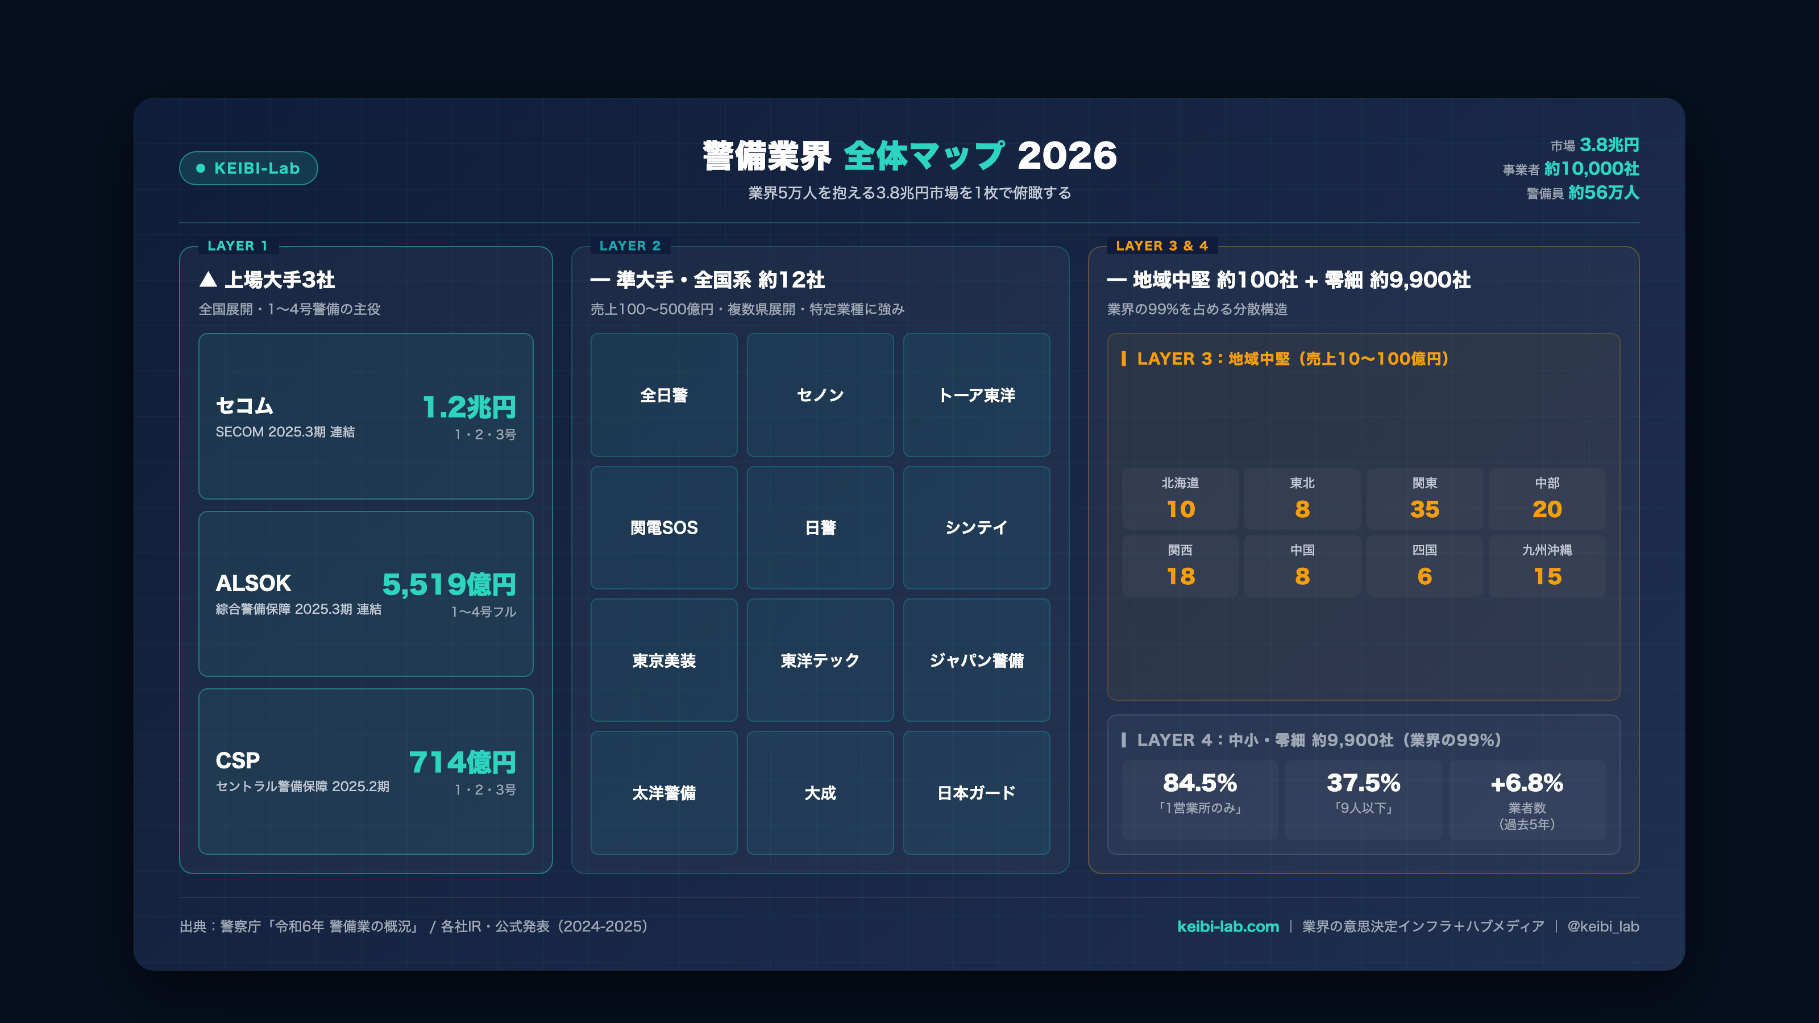
Task: Click the 大成 tile
Action: [x=820, y=793]
